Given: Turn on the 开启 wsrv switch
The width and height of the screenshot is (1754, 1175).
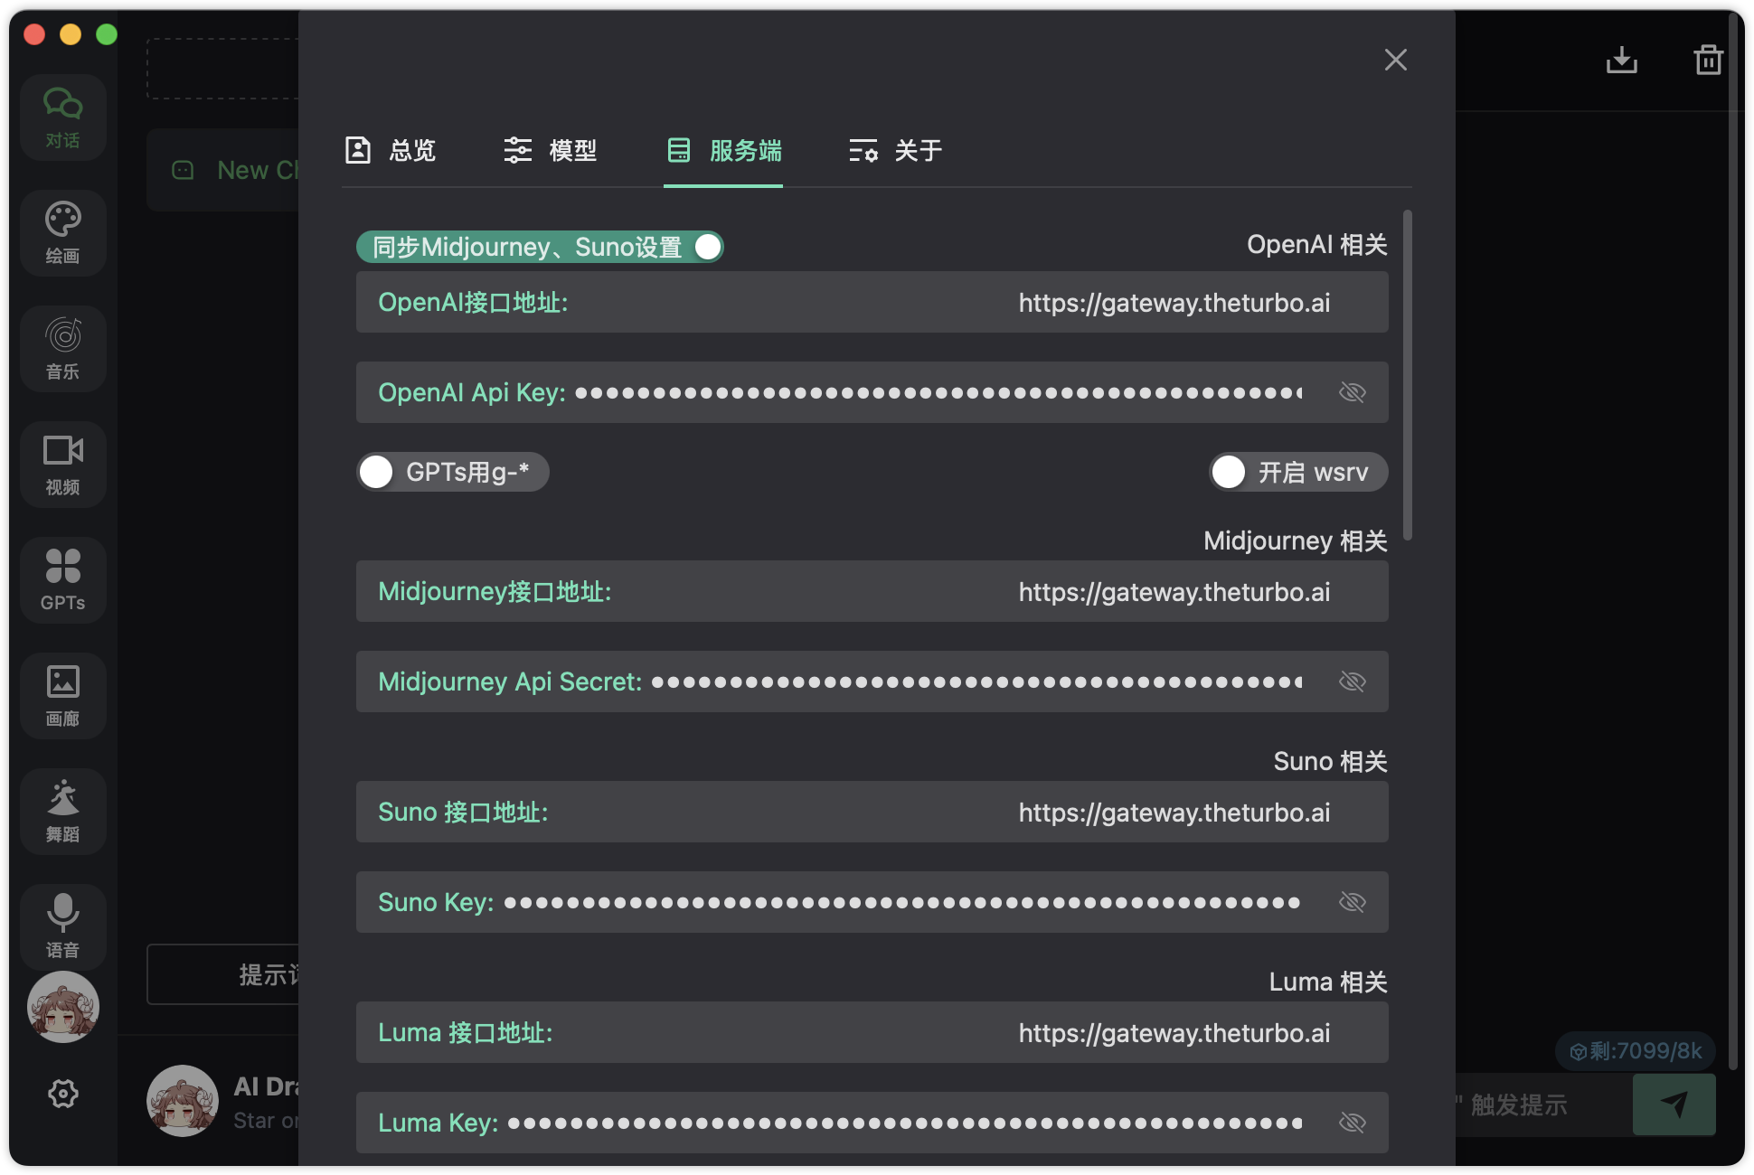Looking at the screenshot, I should [1230, 472].
